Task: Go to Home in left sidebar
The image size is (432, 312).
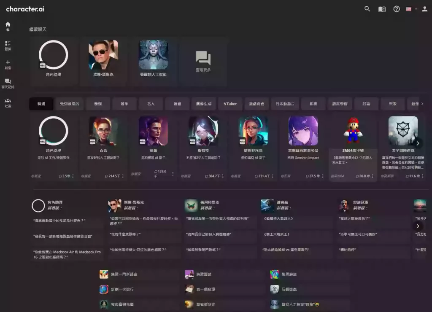Action: pos(8,26)
